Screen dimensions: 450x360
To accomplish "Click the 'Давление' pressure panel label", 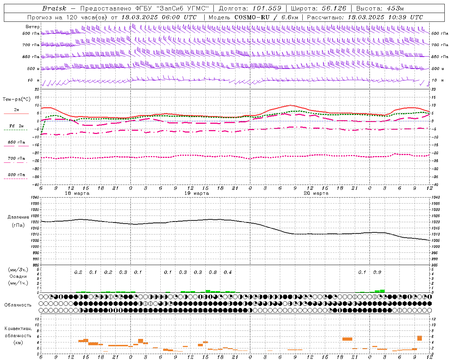I will [18, 217].
